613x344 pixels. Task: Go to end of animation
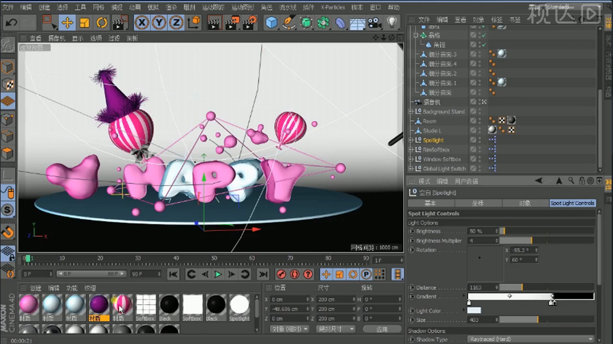pyautogui.click(x=263, y=274)
